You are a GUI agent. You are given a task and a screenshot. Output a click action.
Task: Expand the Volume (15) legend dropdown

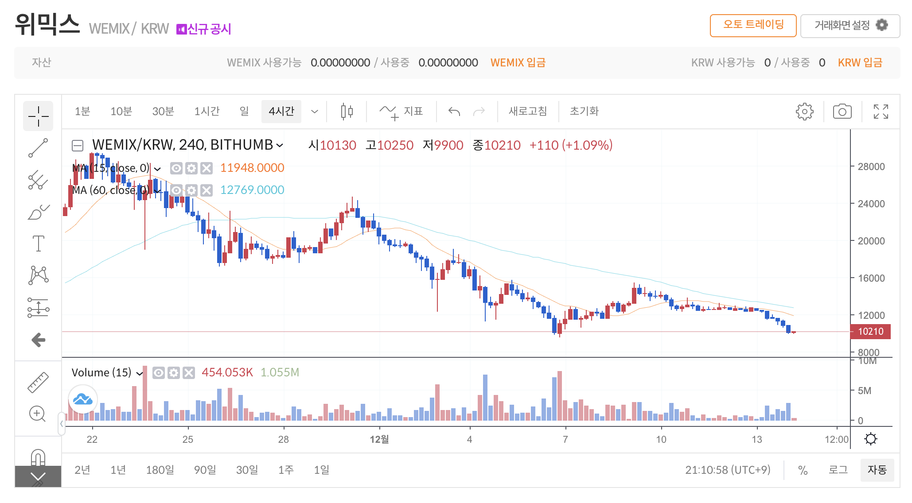[x=140, y=373]
